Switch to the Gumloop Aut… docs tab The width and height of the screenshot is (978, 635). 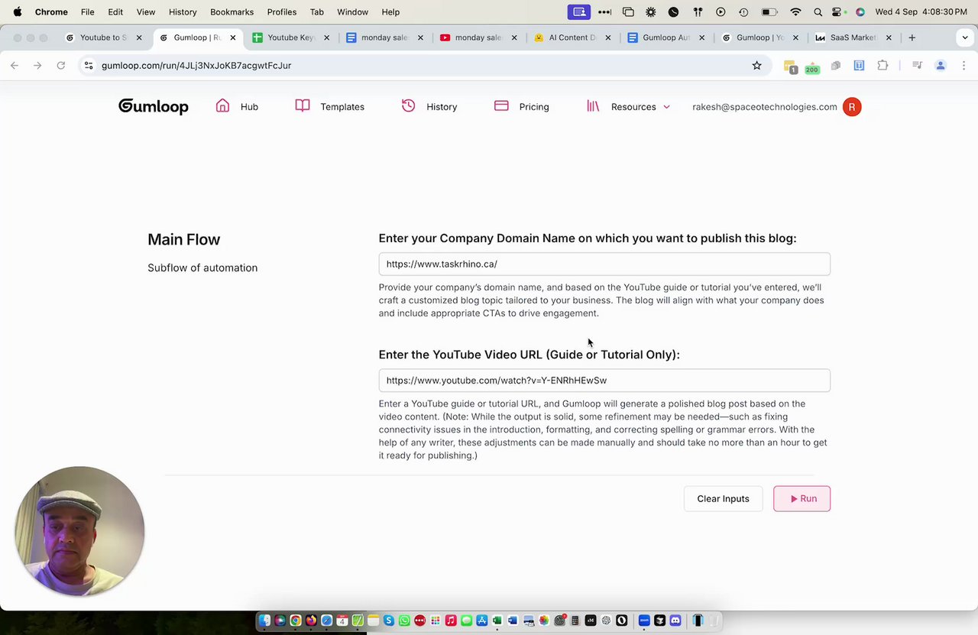pos(665,37)
